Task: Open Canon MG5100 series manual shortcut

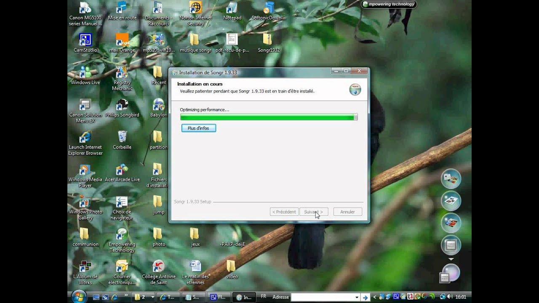Action: 85,14
